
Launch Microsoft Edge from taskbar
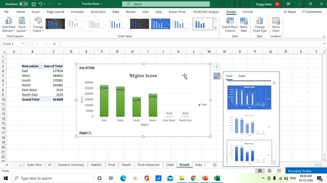coord(123,178)
